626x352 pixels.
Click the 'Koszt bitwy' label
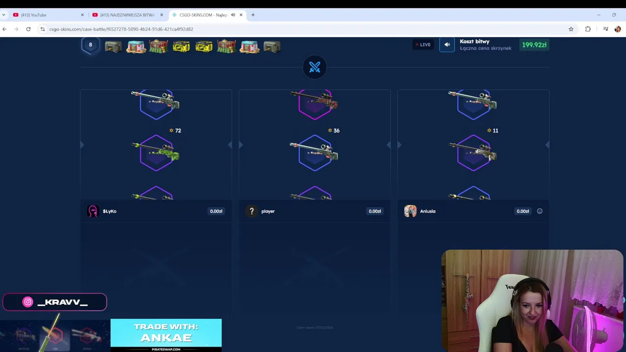click(474, 42)
